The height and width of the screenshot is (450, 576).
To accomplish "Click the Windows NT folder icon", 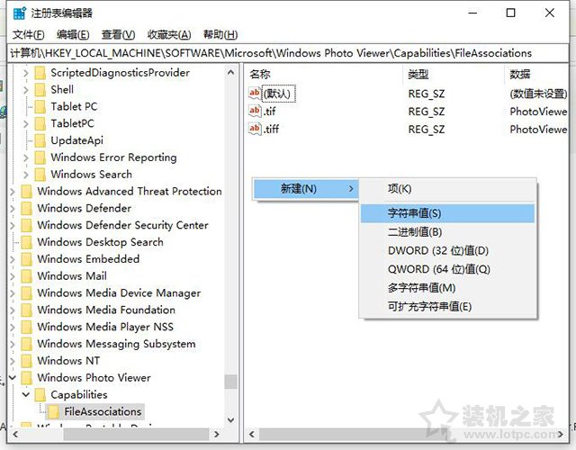I will click(x=26, y=361).
